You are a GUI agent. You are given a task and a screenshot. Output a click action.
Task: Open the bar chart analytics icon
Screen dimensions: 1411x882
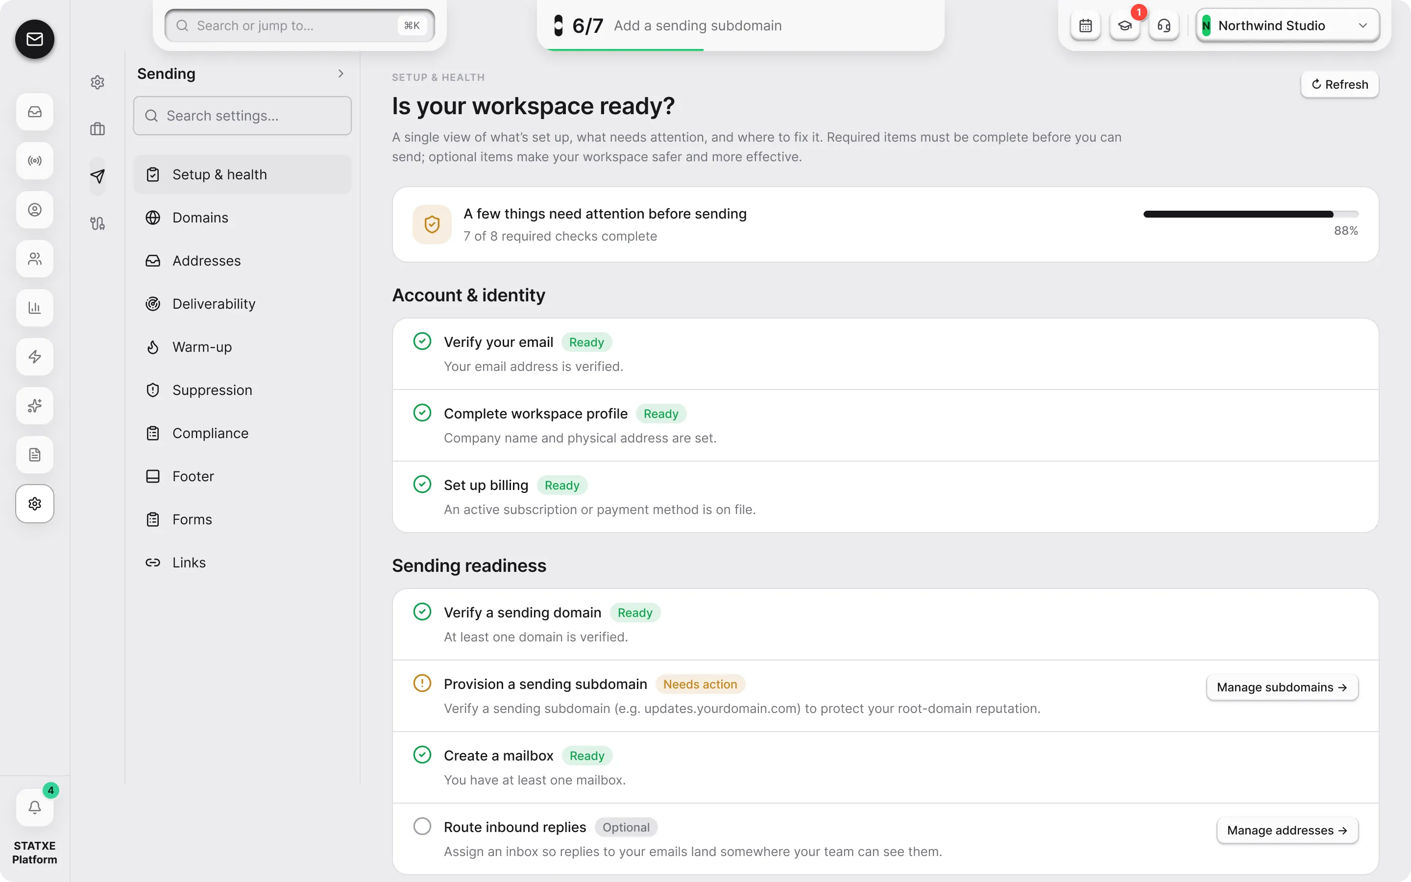click(x=35, y=307)
